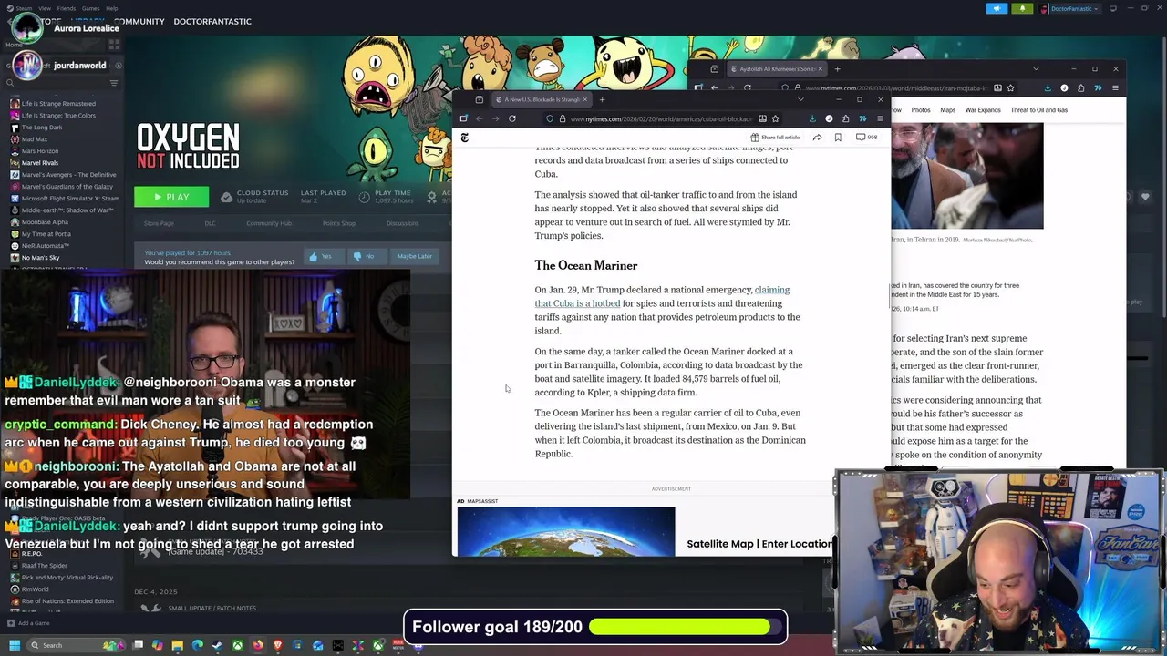Close the 'A New U.S. Blockade' tab
1167x656 pixels.
click(x=584, y=99)
